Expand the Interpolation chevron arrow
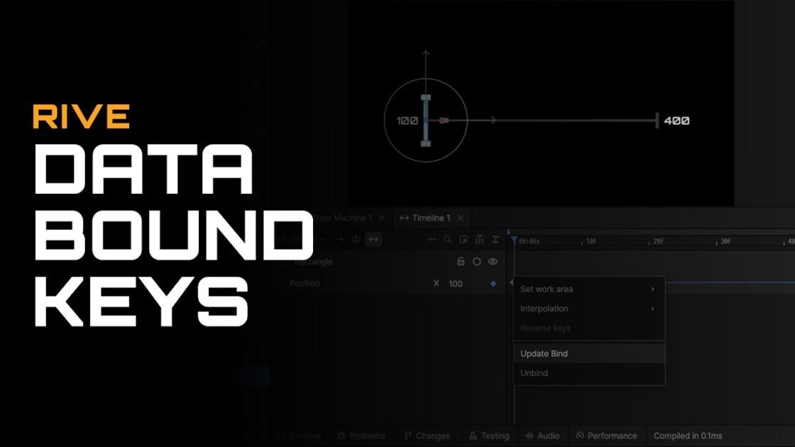The width and height of the screenshot is (795, 447). (x=652, y=308)
